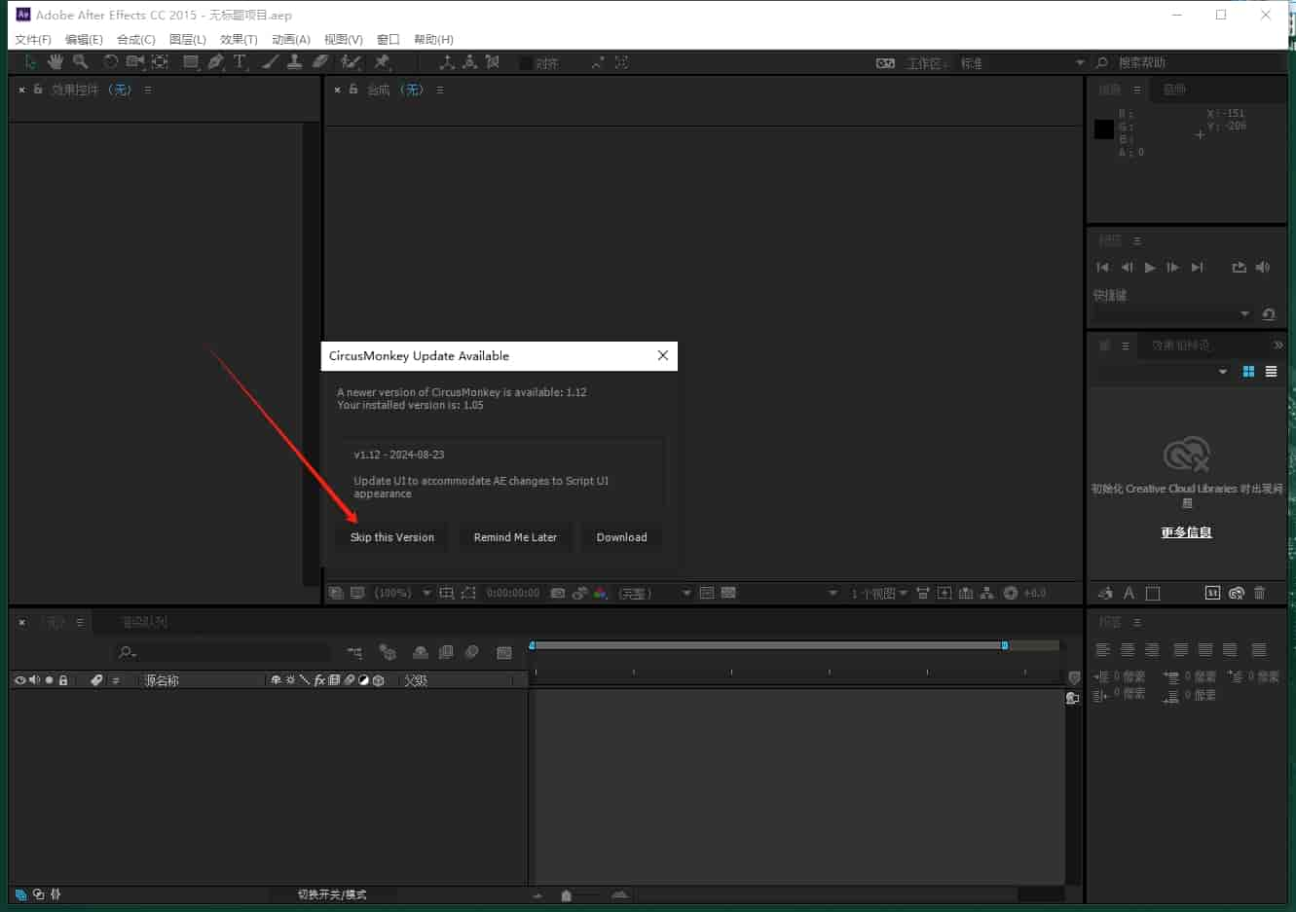The height and width of the screenshot is (912, 1296).
Task: Click the trash delete icon in Libraries panel
Action: [x=1259, y=593]
